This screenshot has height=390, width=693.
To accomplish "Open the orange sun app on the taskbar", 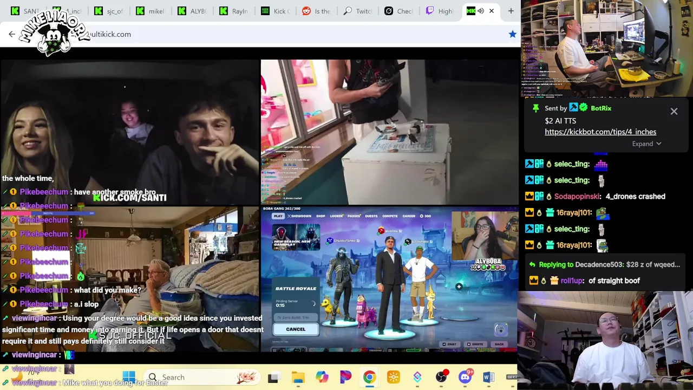I will 393,377.
